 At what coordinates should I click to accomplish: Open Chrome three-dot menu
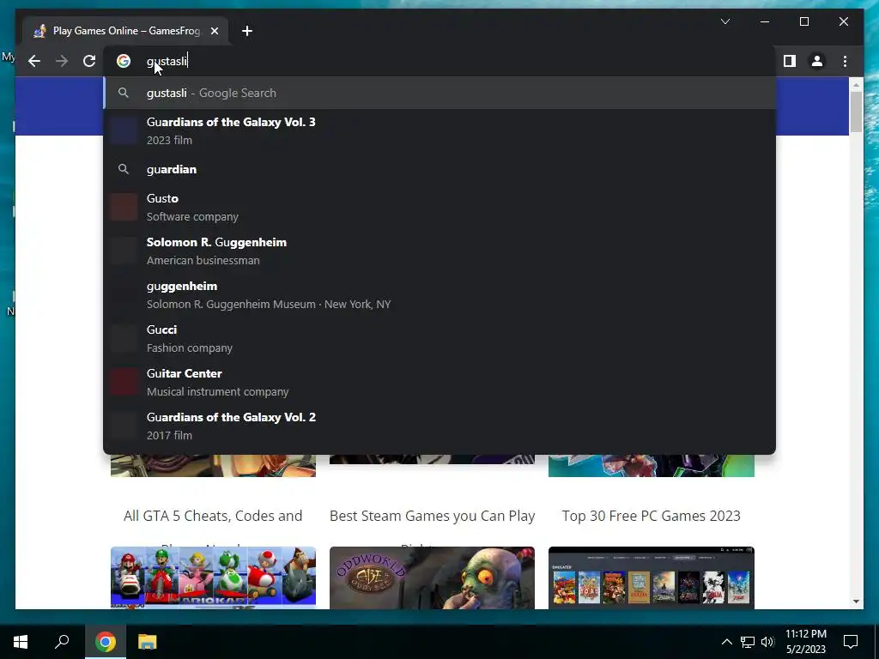845,61
